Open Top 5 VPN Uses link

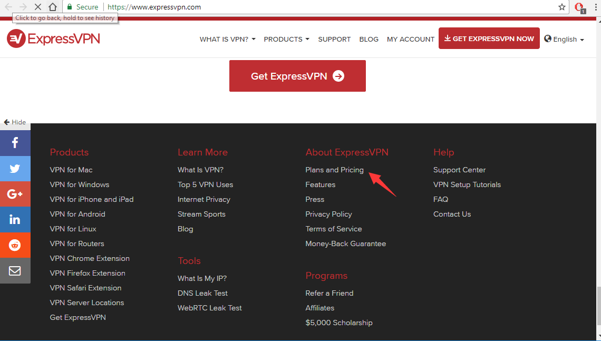205,184
